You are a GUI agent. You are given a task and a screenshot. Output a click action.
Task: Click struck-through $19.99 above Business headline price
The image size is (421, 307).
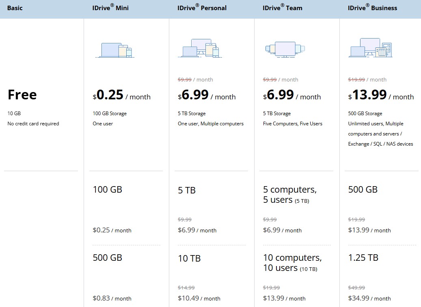pos(356,79)
